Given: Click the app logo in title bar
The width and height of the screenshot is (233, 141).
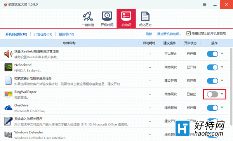Looking at the screenshot, I should point(5,5).
